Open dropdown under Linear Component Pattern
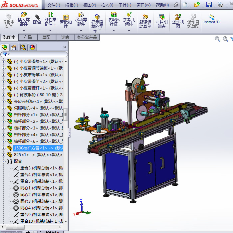This screenshot has width=233, height=233. [x=50, y=31]
